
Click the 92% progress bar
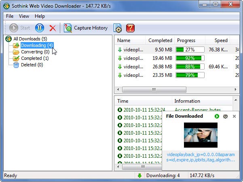(x=190, y=58)
